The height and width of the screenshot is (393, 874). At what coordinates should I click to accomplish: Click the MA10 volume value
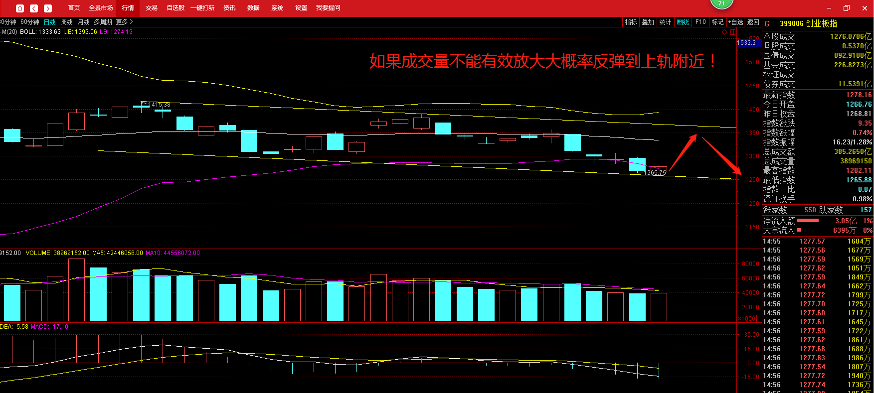pyautogui.click(x=173, y=253)
